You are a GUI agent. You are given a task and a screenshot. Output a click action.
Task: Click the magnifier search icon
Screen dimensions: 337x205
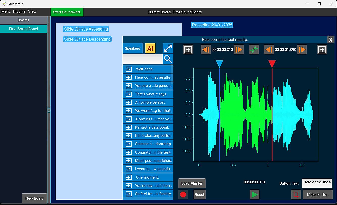168,59
